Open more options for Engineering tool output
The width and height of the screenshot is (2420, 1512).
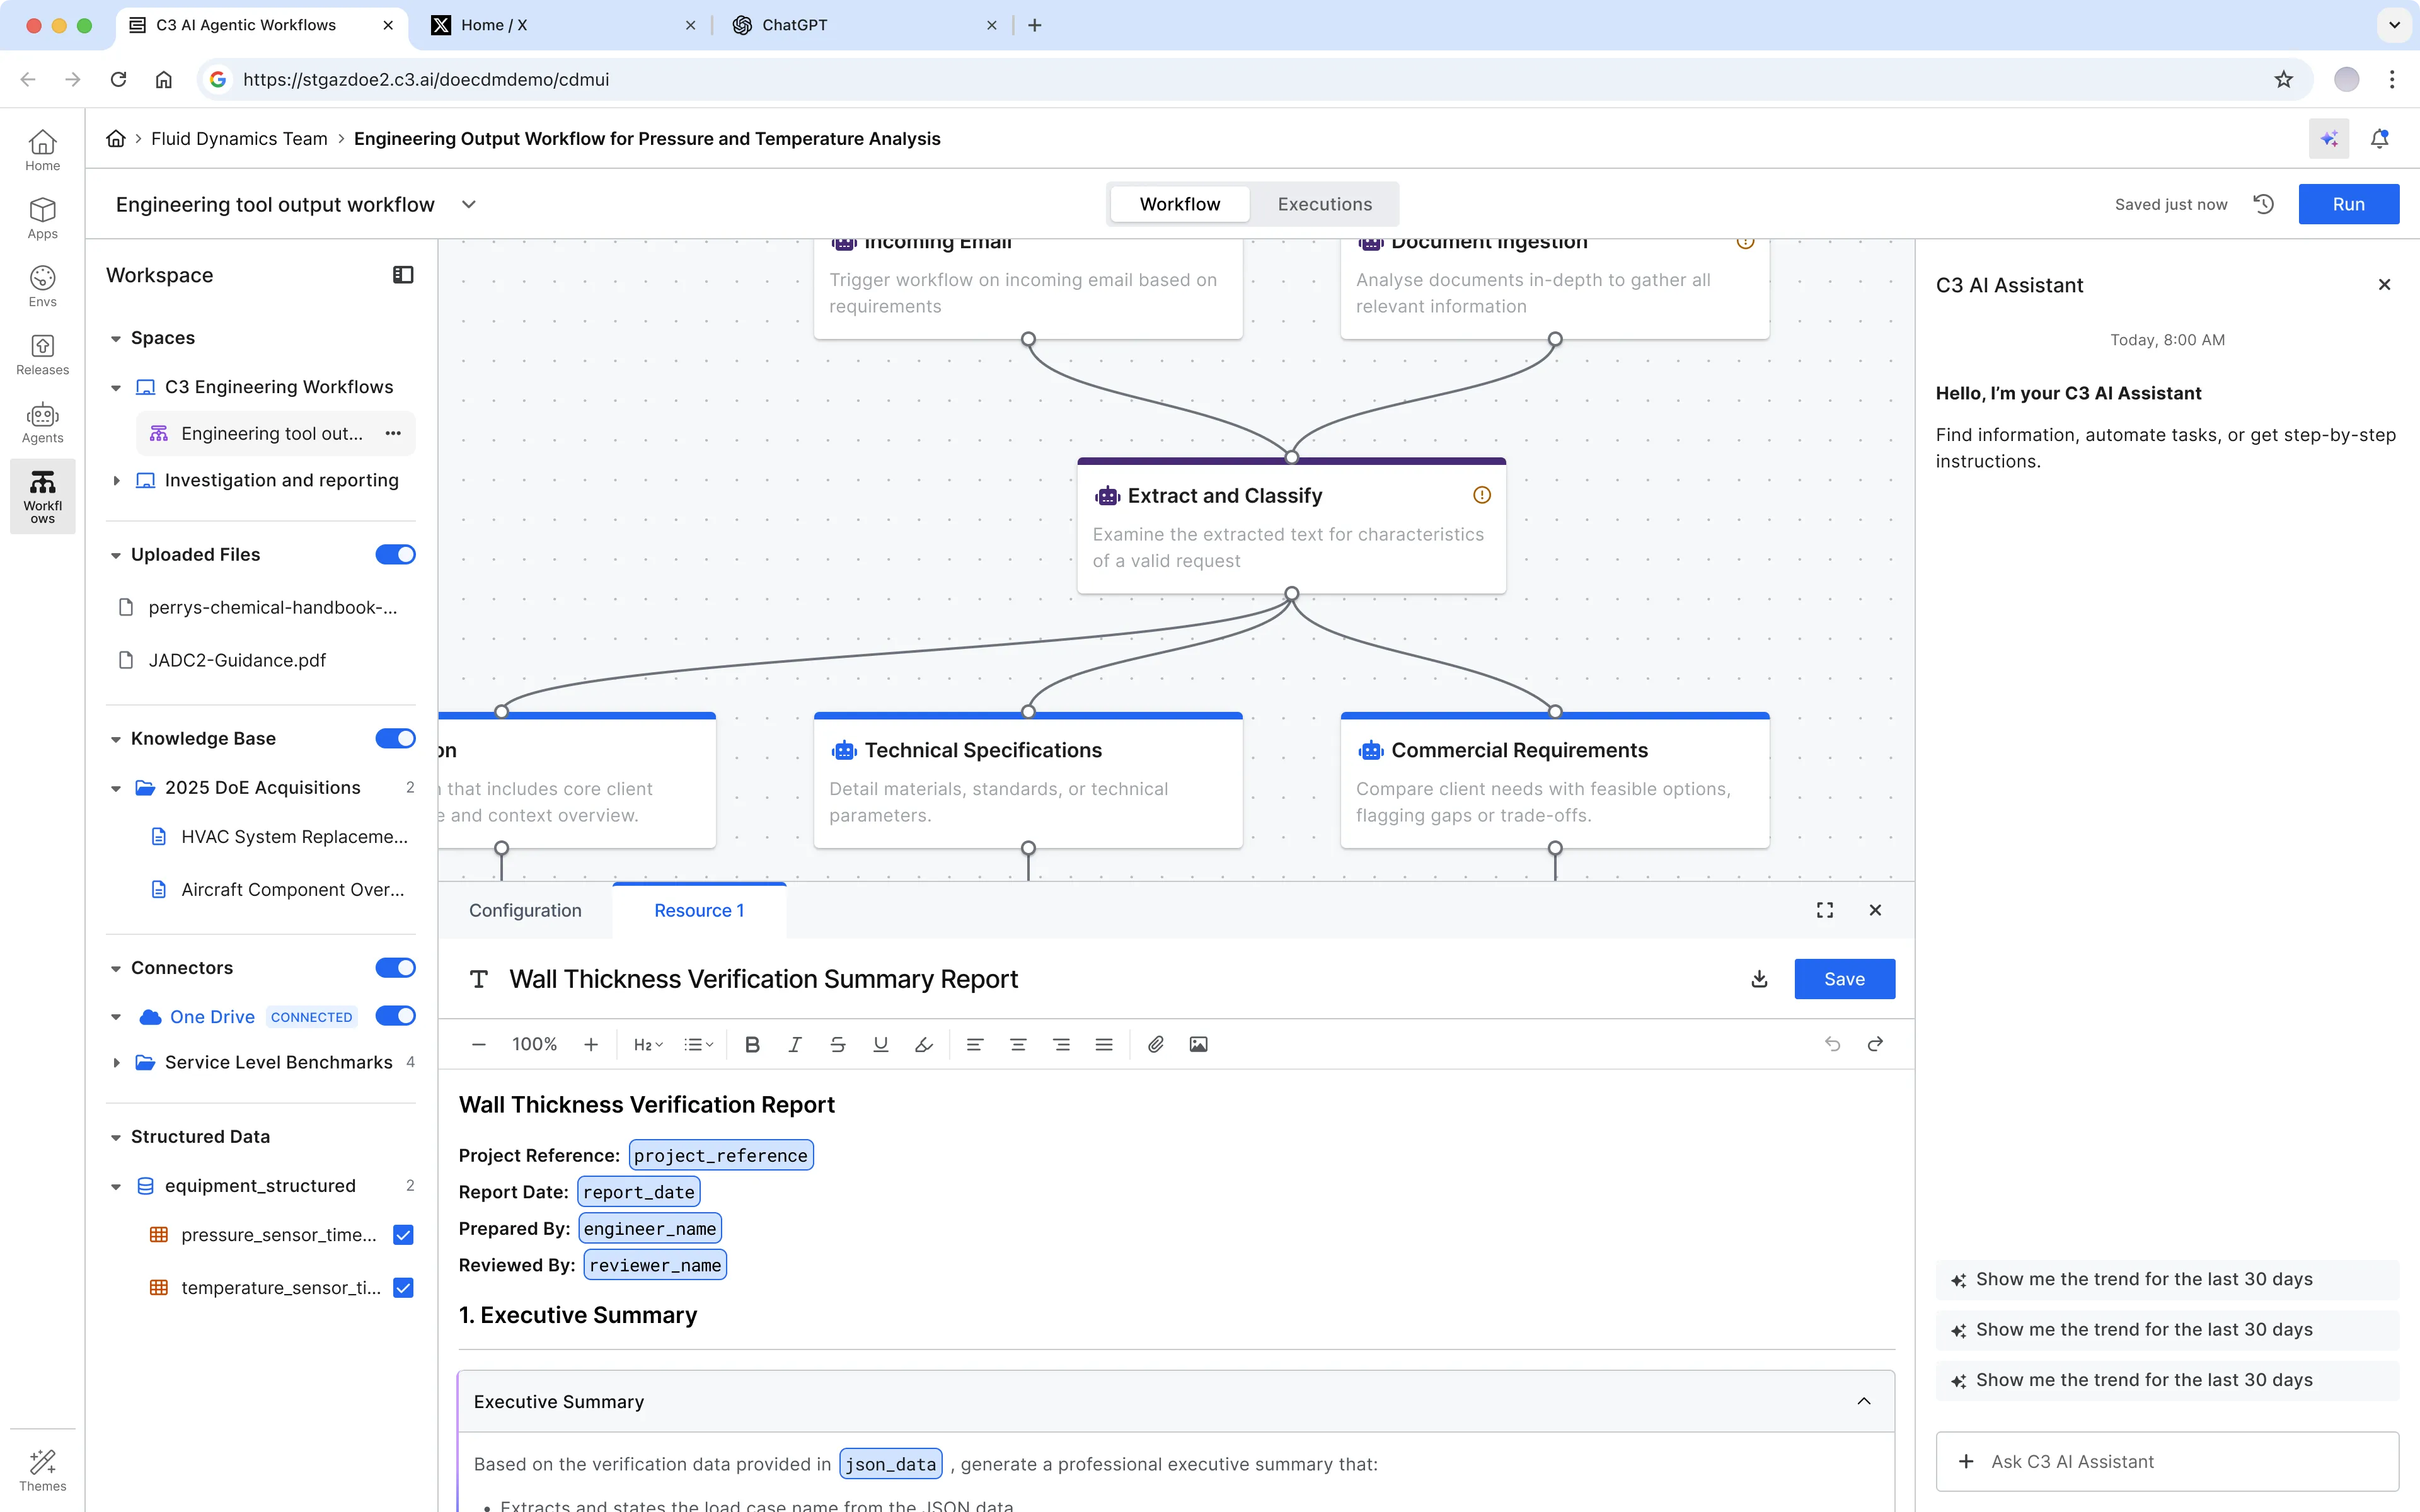[x=393, y=433]
